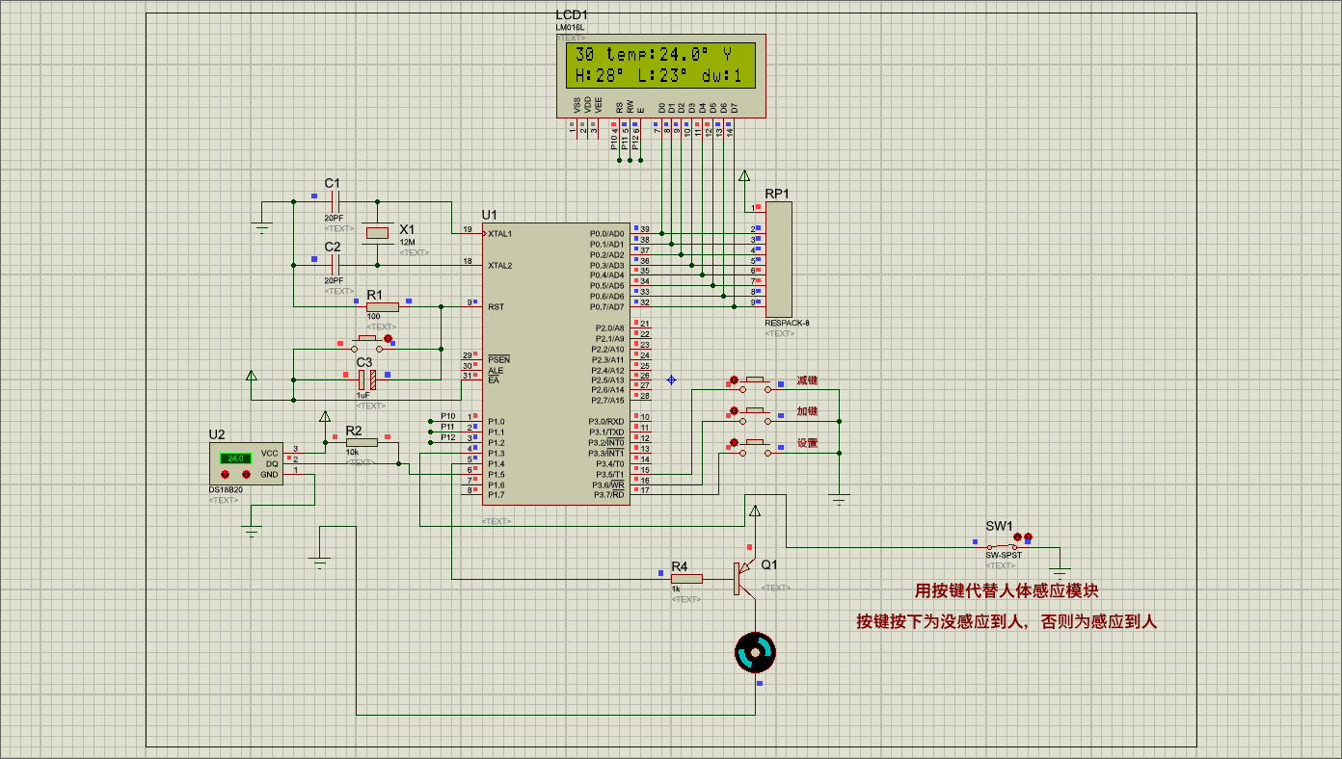Click the P2.7/A15 pin name on U1
This screenshot has width=1342, height=759.
(609, 400)
